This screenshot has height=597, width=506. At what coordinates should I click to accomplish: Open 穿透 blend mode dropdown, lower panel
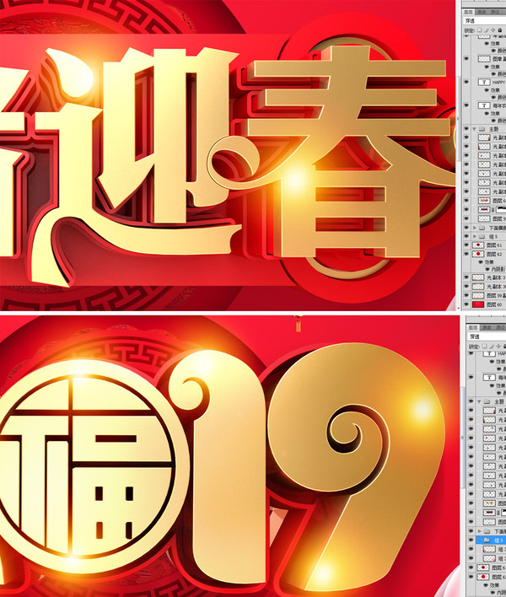[487, 336]
